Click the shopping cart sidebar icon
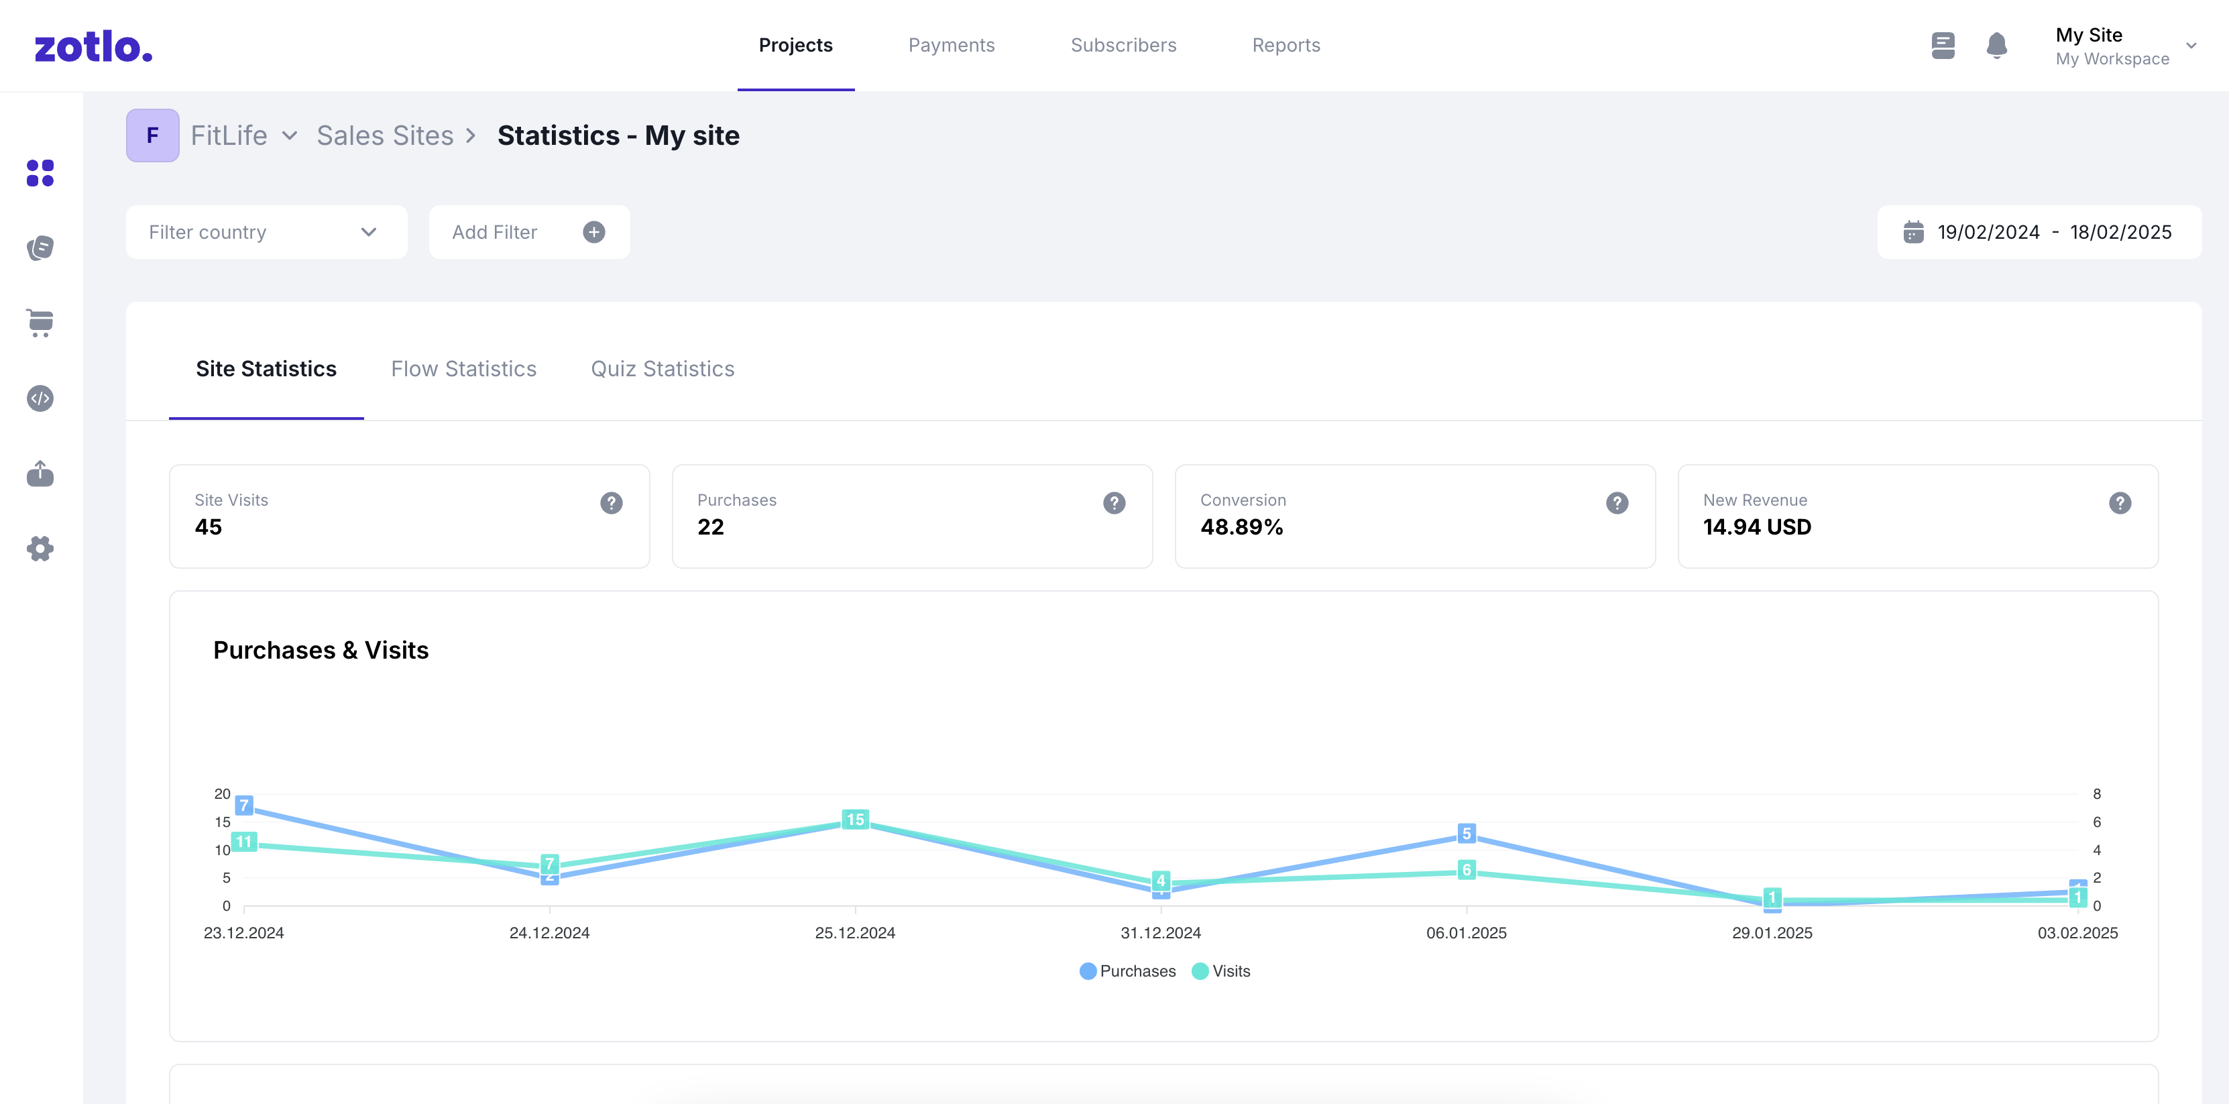2229x1104 pixels. coord(40,323)
